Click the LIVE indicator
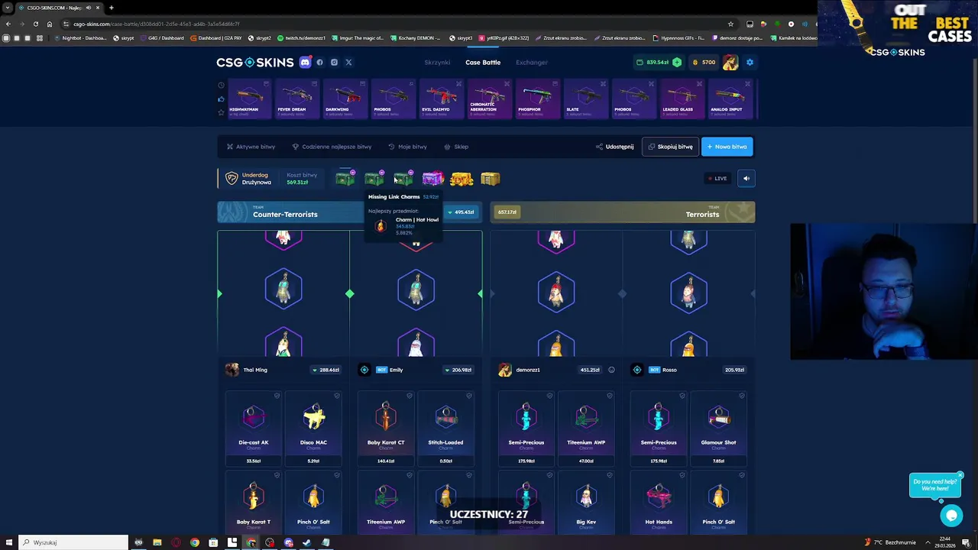The height and width of the screenshot is (550, 978). (x=717, y=179)
